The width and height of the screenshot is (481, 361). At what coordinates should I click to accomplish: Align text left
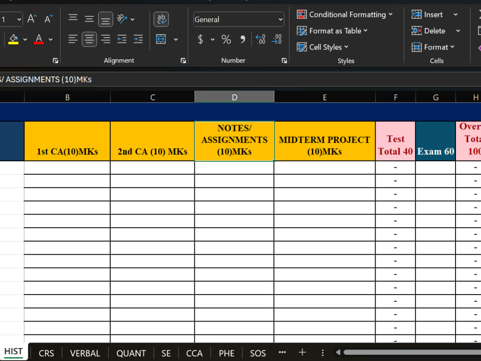73,39
